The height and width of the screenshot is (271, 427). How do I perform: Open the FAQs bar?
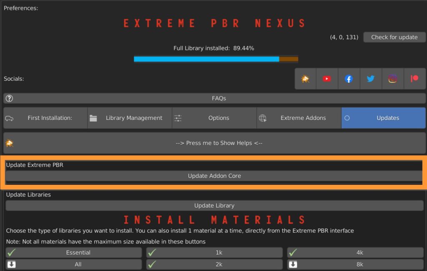click(215, 98)
